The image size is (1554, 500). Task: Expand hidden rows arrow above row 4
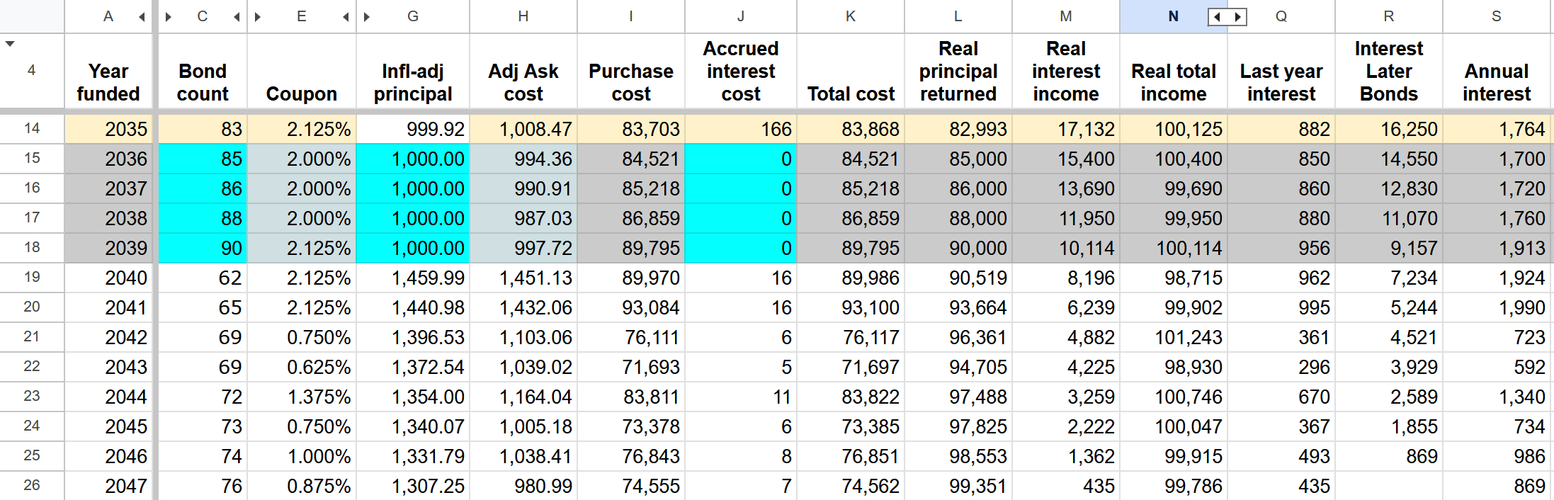click(10, 44)
